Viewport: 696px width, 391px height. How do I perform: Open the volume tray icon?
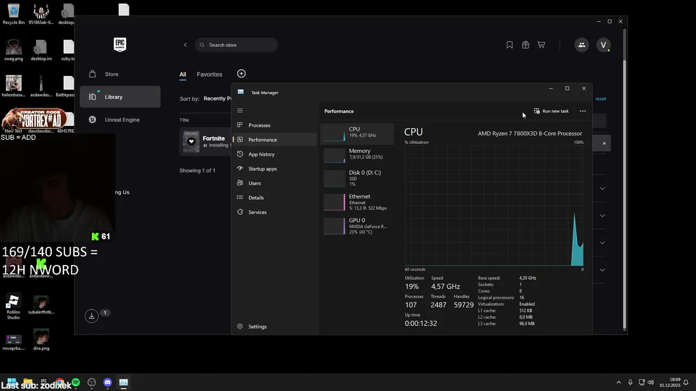[x=650, y=382]
